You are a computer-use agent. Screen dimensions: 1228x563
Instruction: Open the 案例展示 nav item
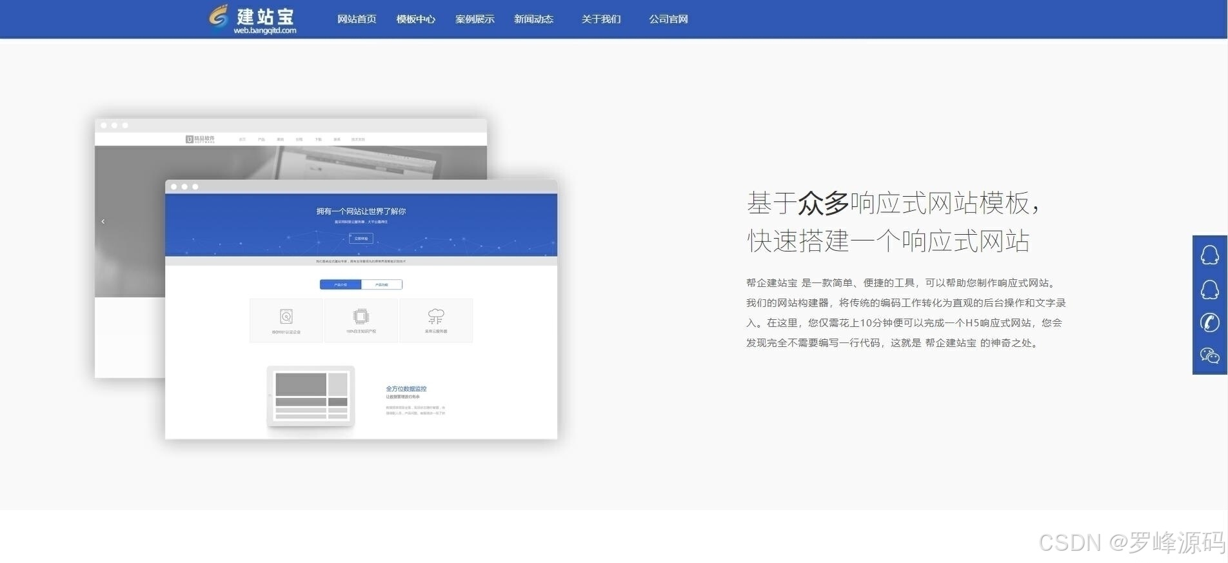click(475, 19)
